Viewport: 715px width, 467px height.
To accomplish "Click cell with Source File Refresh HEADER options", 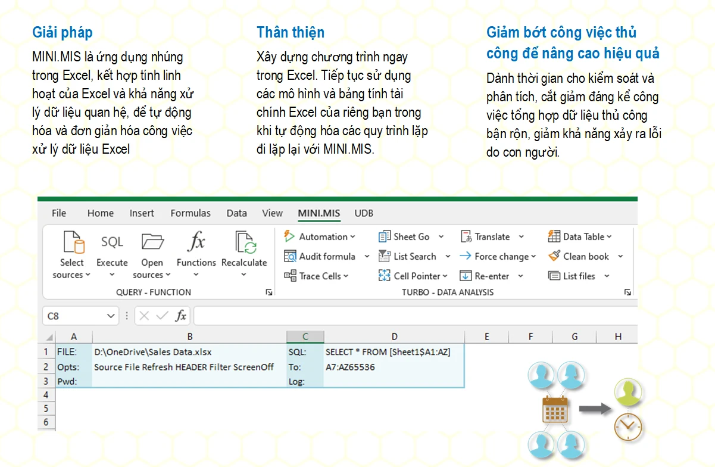I will click(189, 367).
